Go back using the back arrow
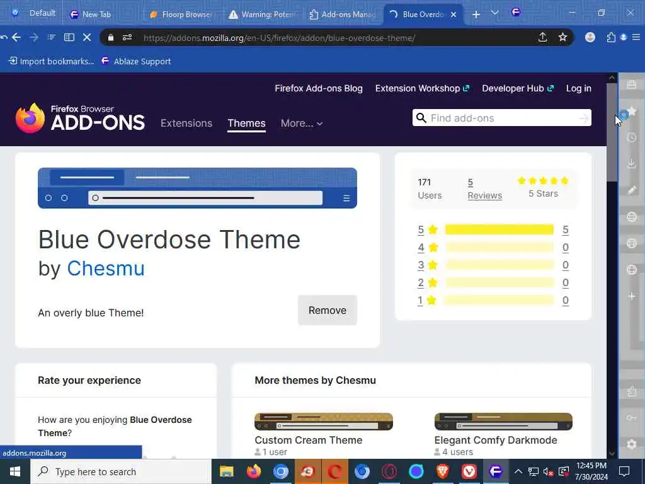The width and height of the screenshot is (645, 484). [16, 37]
